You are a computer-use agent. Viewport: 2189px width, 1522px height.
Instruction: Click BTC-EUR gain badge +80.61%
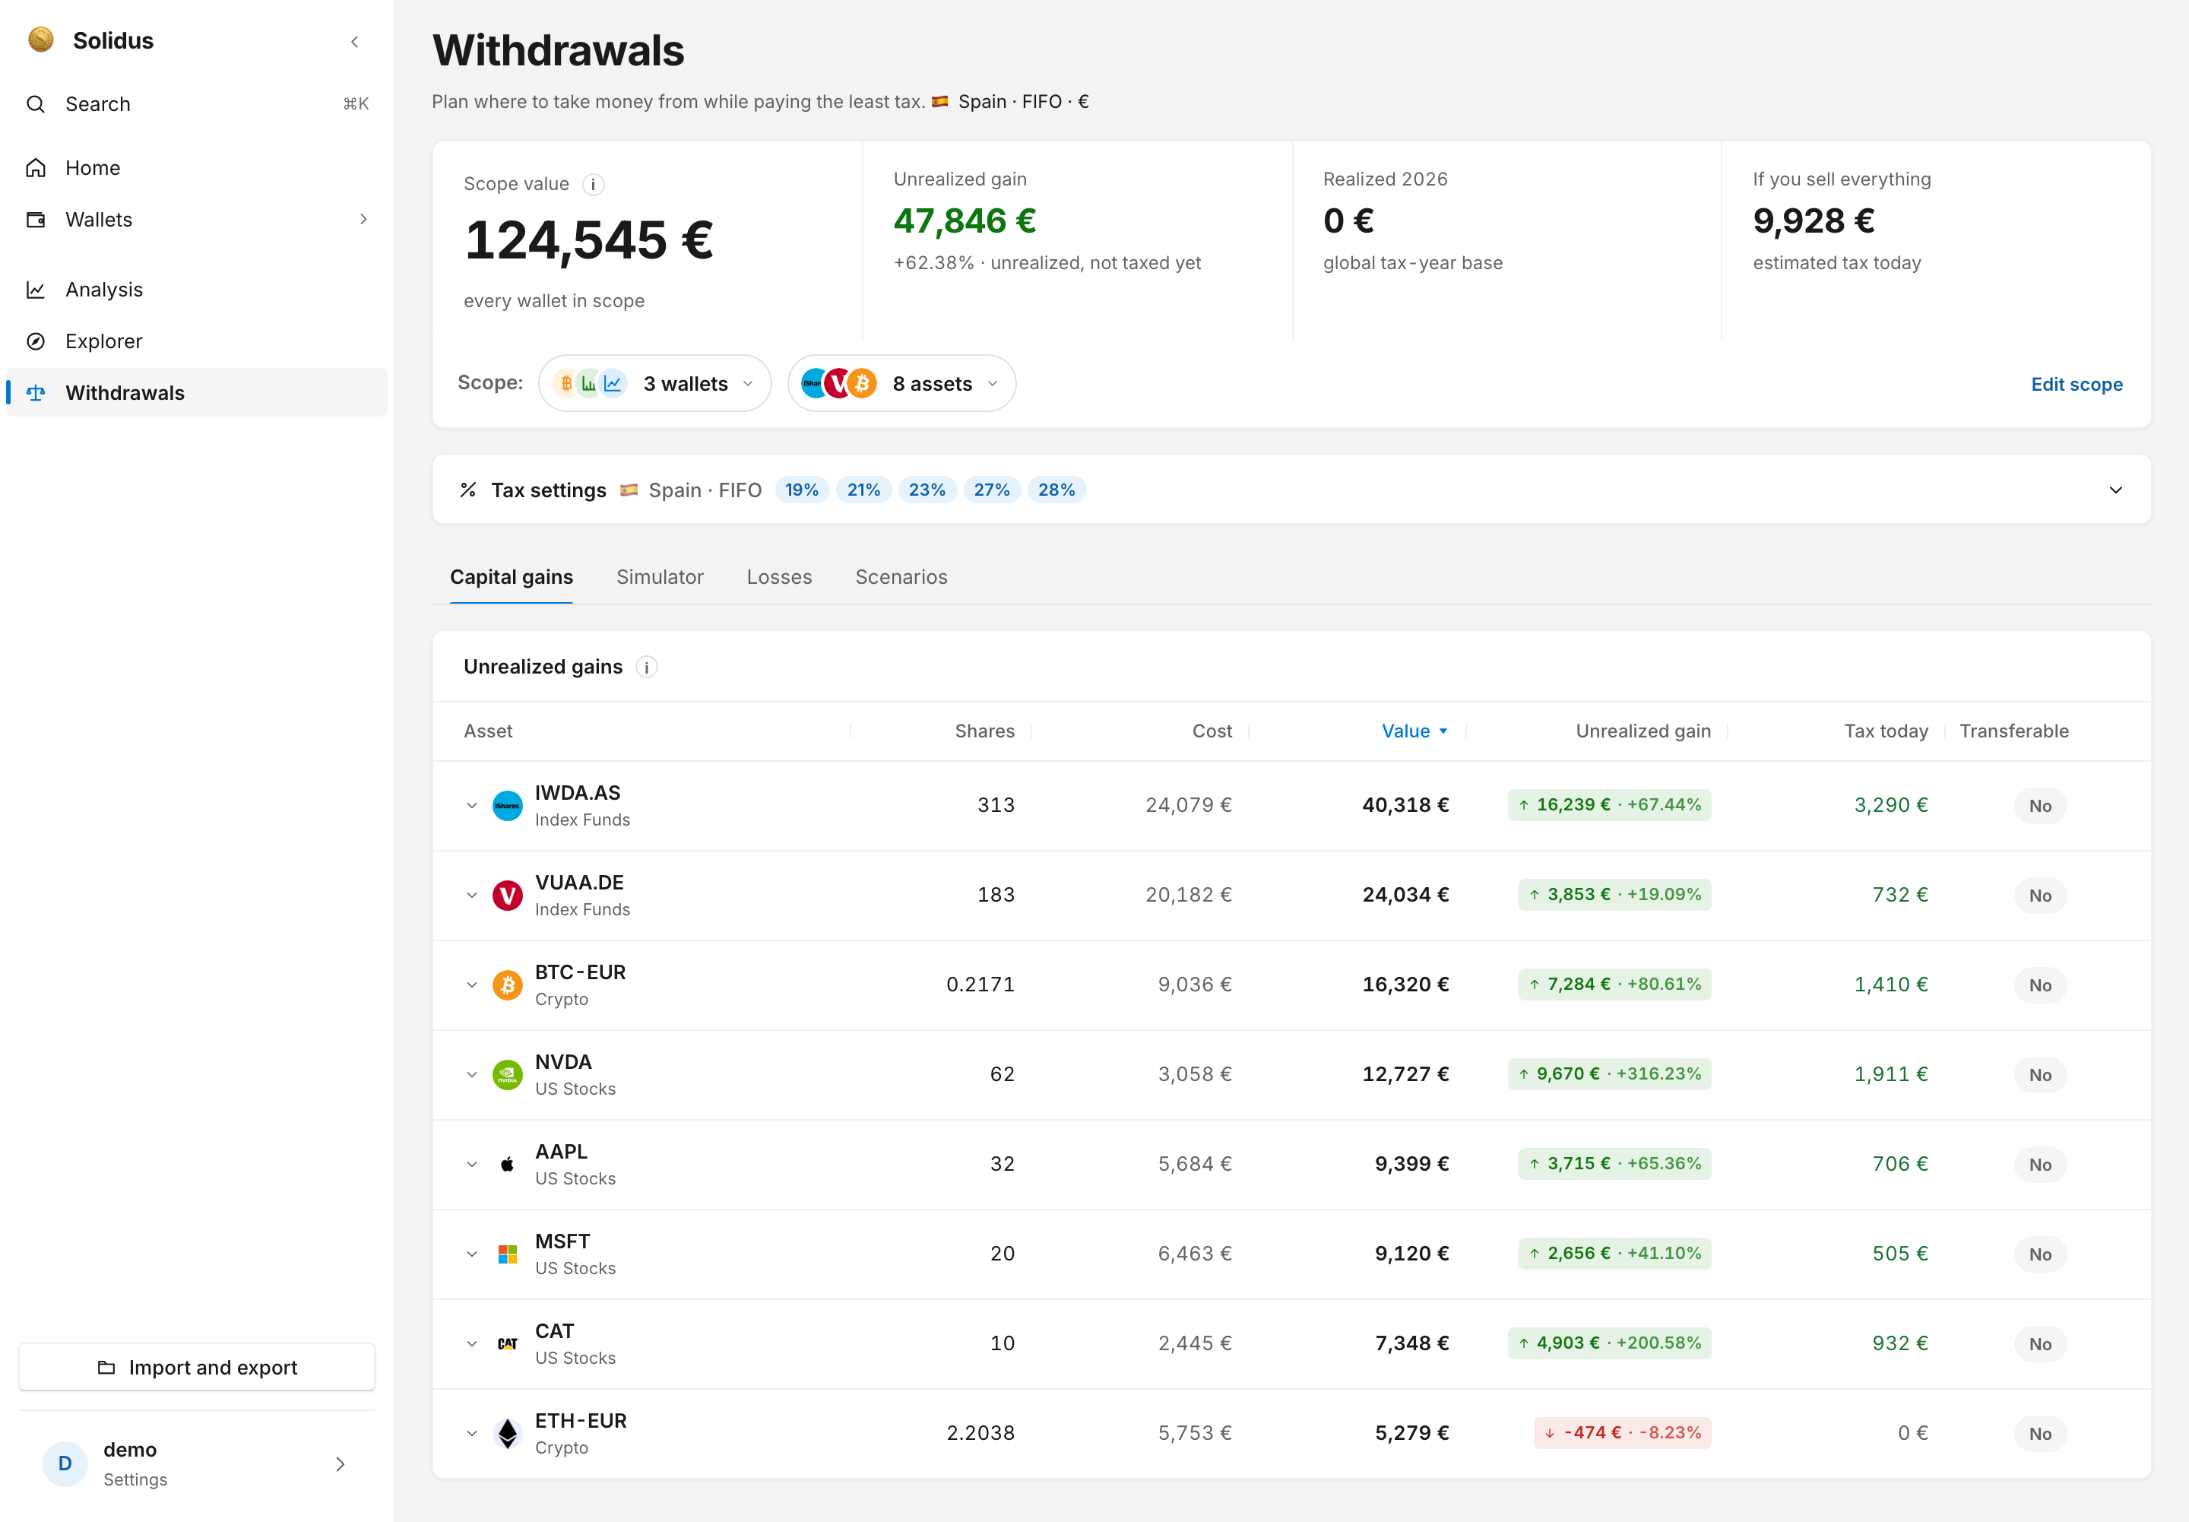click(1615, 985)
